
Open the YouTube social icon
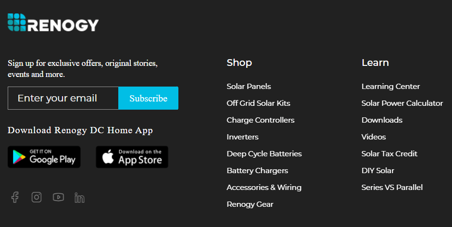tap(58, 197)
